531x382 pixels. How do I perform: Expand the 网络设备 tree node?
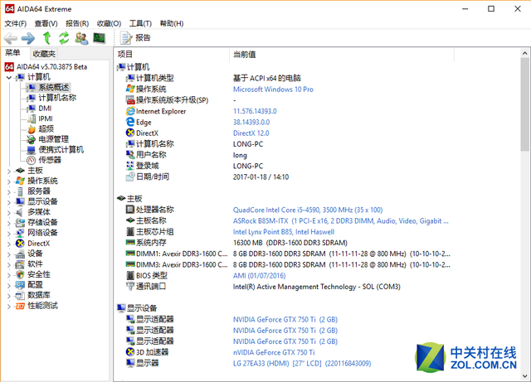point(9,234)
